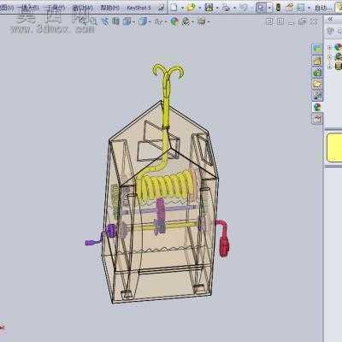Open File Properties icon in top toolbar
Screen dimensions: 342x342
[x=290, y=8]
